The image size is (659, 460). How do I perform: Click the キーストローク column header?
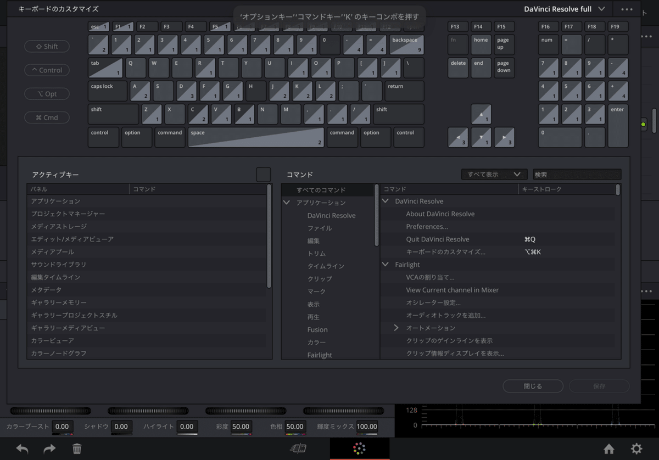tap(567, 189)
